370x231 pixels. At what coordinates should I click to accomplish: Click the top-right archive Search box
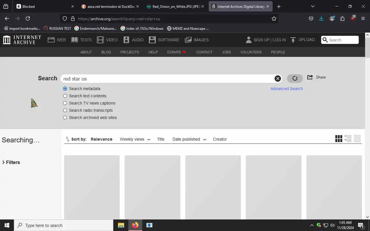340,40
